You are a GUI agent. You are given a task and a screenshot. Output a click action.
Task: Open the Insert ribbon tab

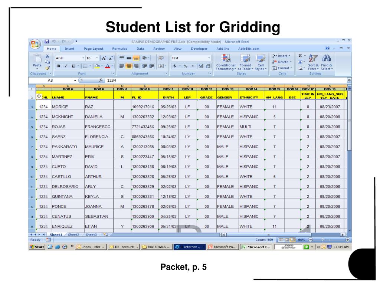pos(69,49)
